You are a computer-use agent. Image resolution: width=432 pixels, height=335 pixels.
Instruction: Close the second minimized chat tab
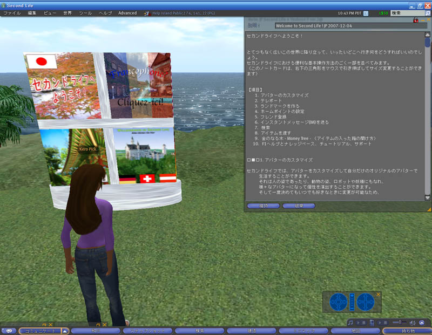point(105,325)
